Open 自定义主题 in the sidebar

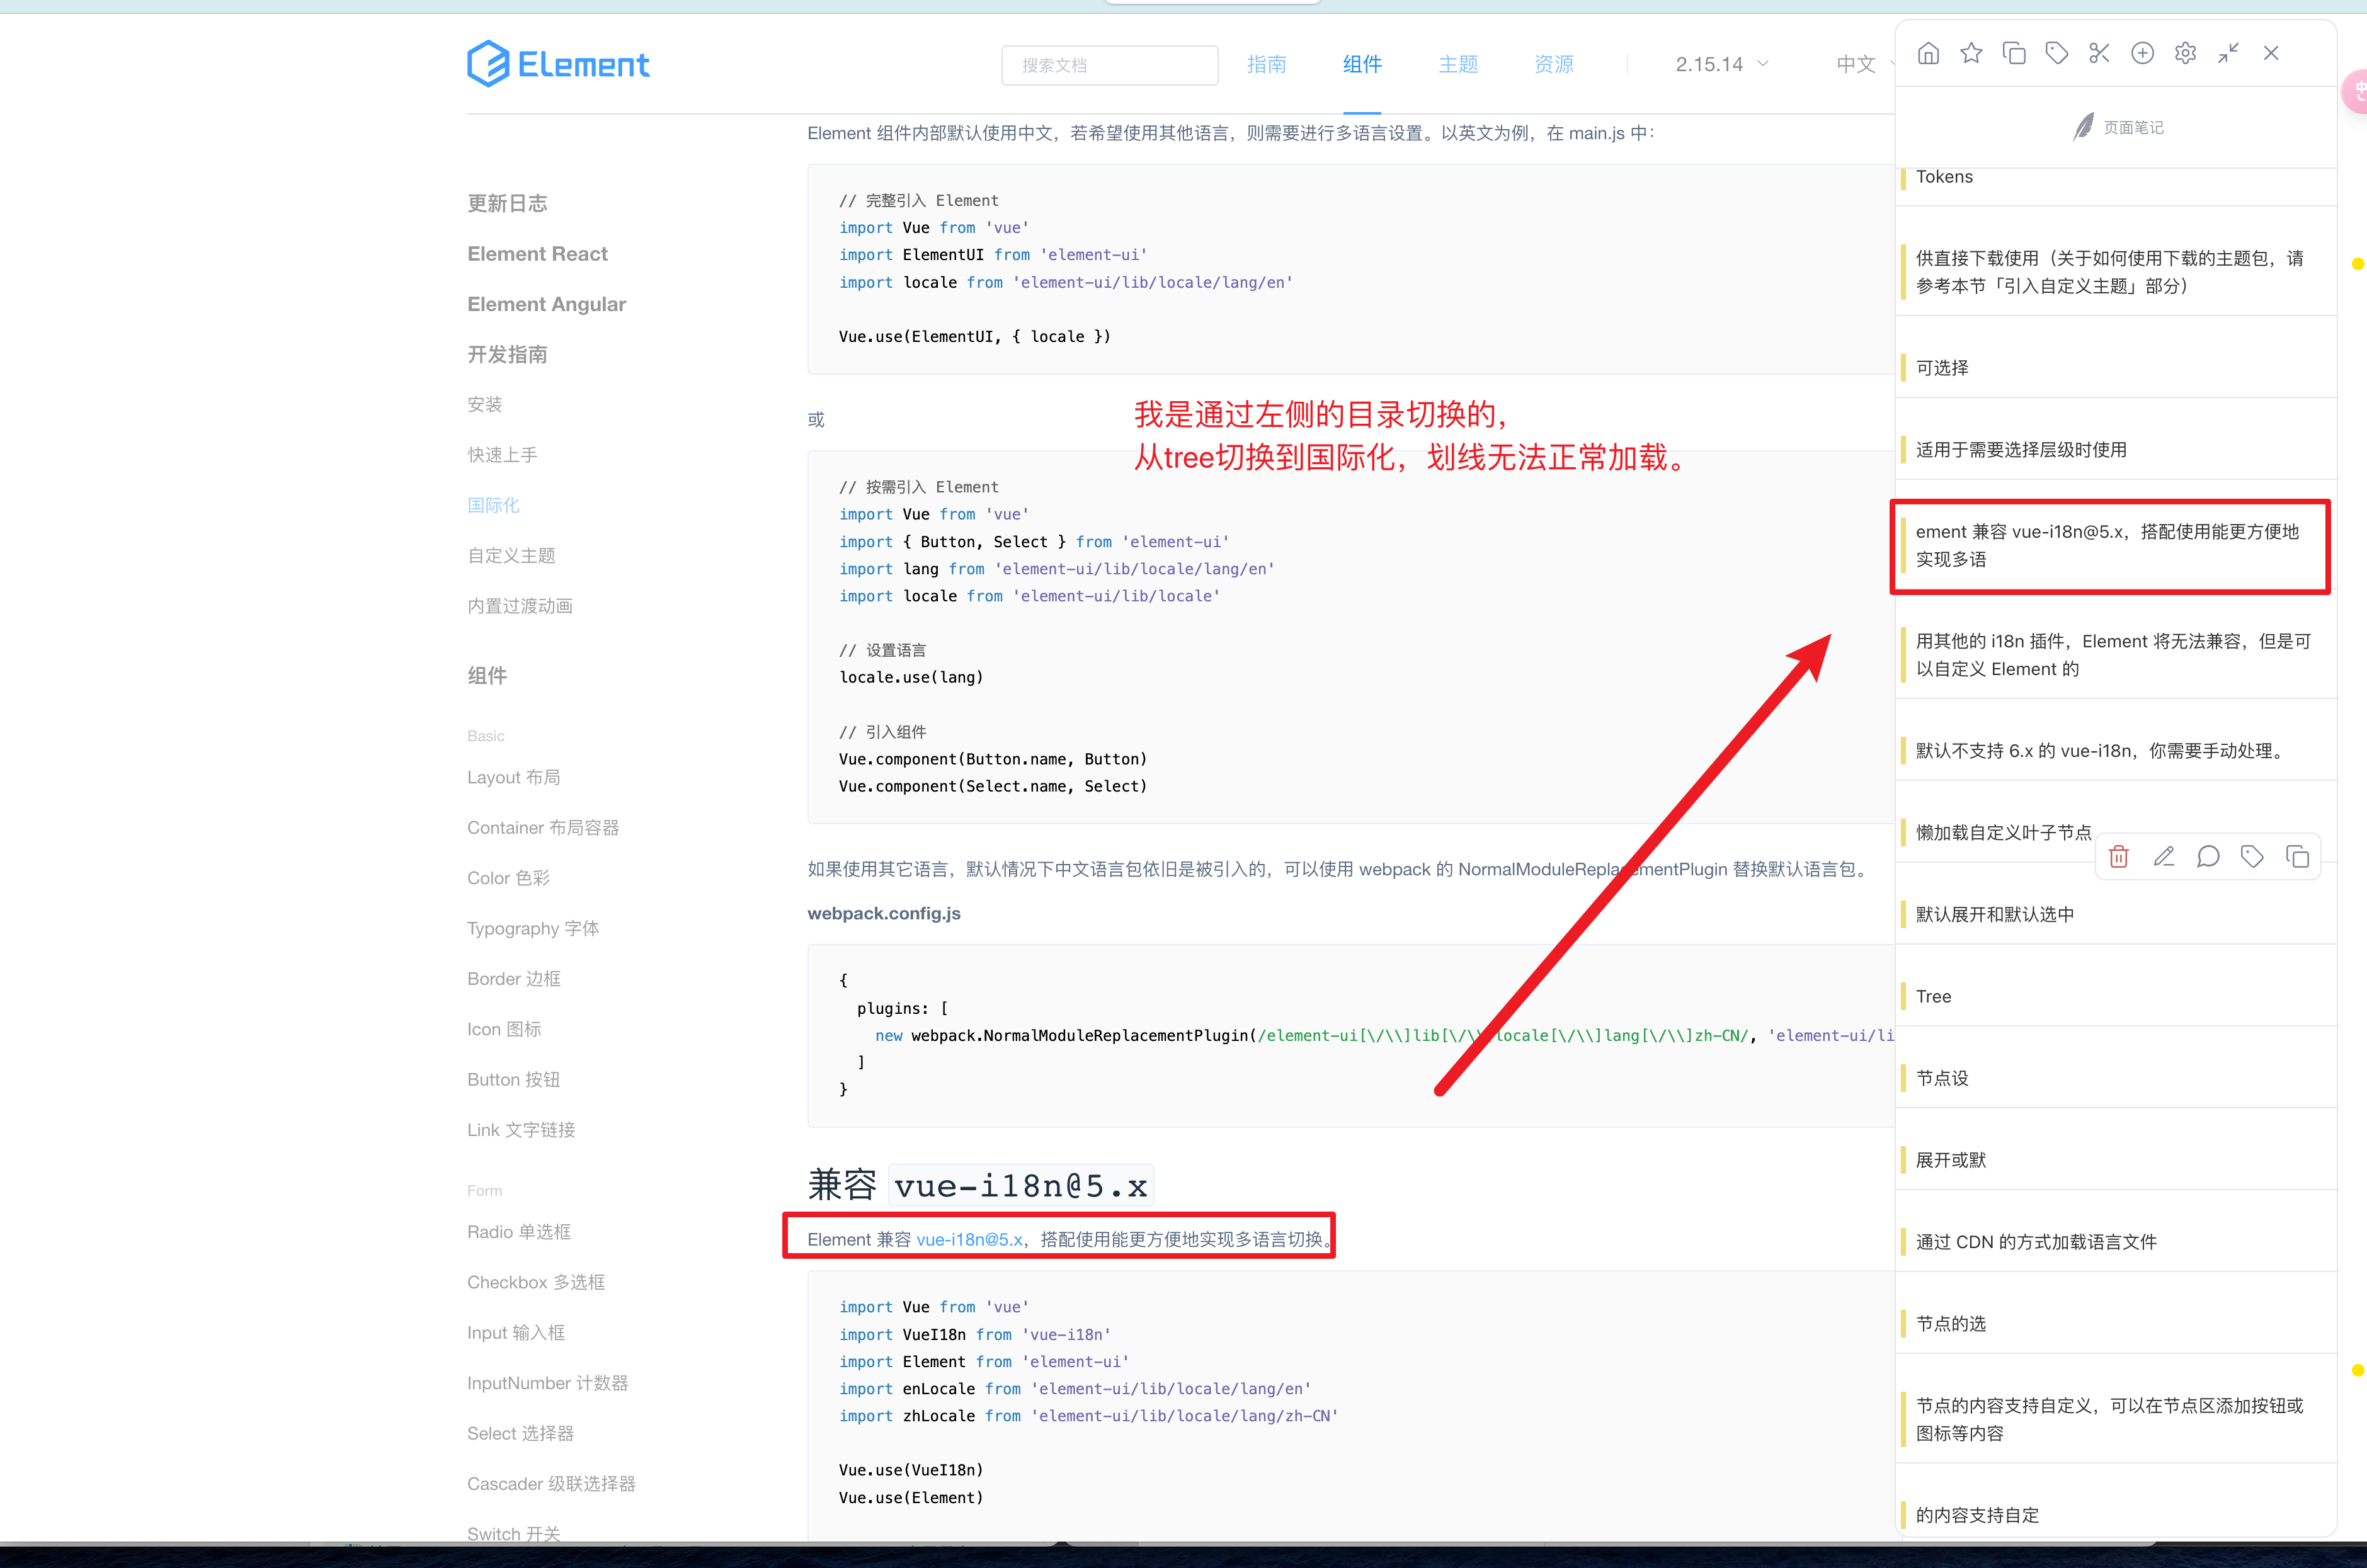point(511,555)
